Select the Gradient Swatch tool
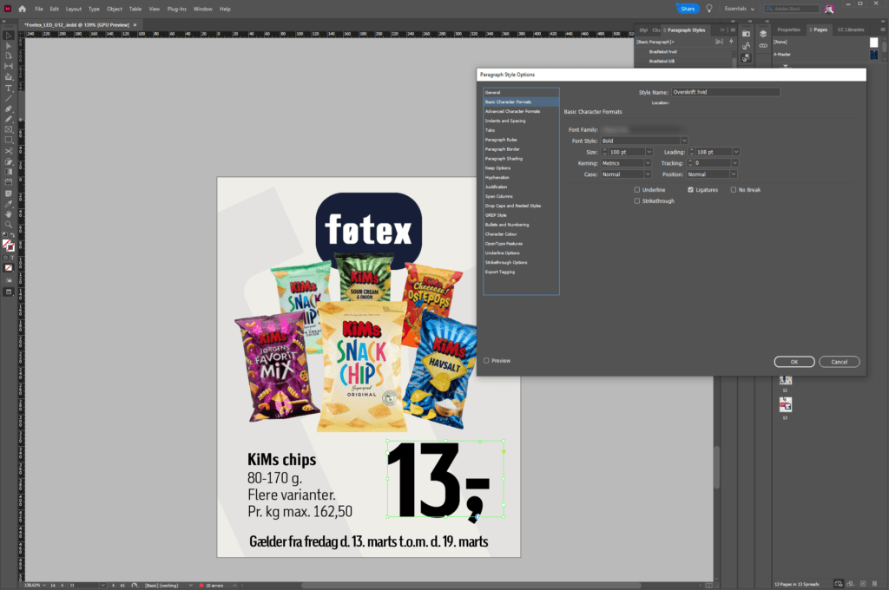Screen dimensions: 889x590 [x=9, y=172]
